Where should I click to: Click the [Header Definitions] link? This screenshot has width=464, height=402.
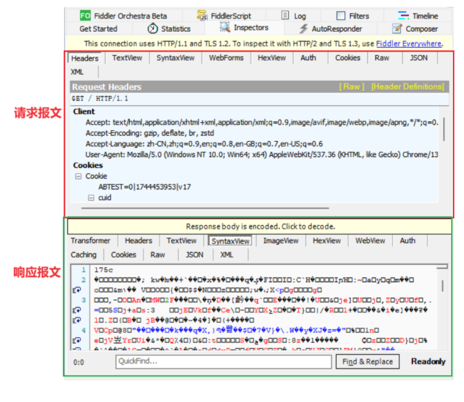pos(408,86)
